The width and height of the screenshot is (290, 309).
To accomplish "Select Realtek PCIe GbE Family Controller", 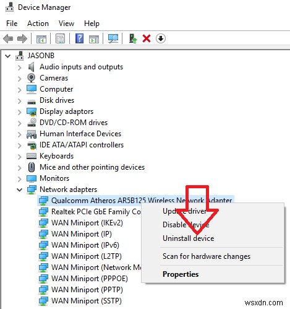I will tap(96, 212).
